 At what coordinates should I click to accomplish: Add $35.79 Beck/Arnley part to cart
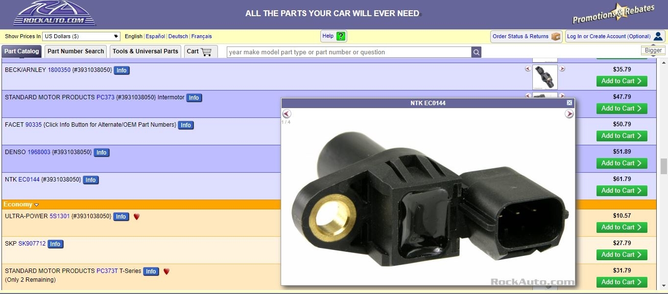click(x=622, y=81)
